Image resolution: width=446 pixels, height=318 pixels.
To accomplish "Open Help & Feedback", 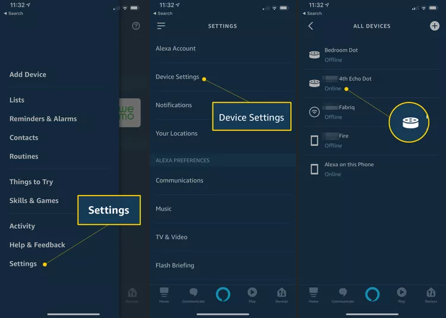I will point(37,245).
